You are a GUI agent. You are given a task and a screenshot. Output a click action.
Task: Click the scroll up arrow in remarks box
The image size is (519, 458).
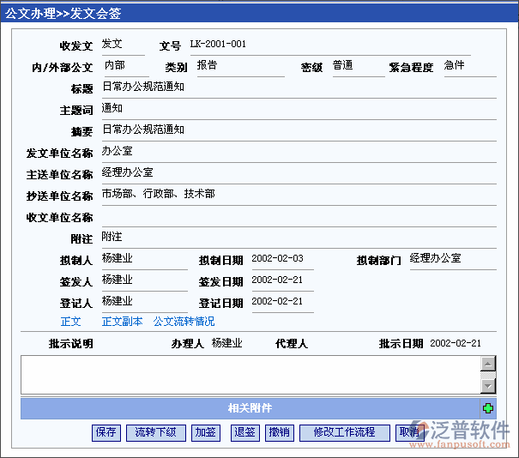pyautogui.click(x=488, y=364)
